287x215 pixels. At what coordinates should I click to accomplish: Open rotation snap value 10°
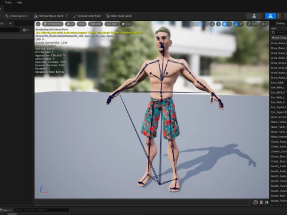(241, 24)
